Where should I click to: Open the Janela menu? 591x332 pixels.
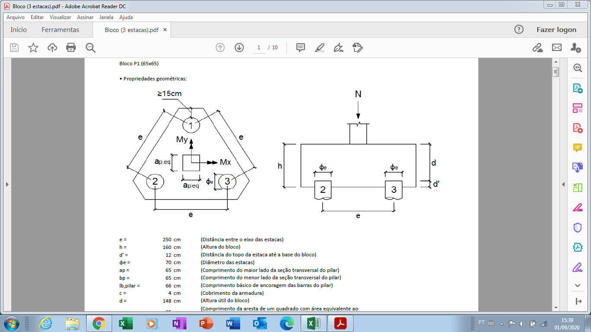click(x=106, y=17)
